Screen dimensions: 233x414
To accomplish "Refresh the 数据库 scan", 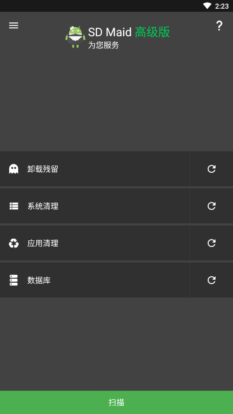I will coord(211,280).
